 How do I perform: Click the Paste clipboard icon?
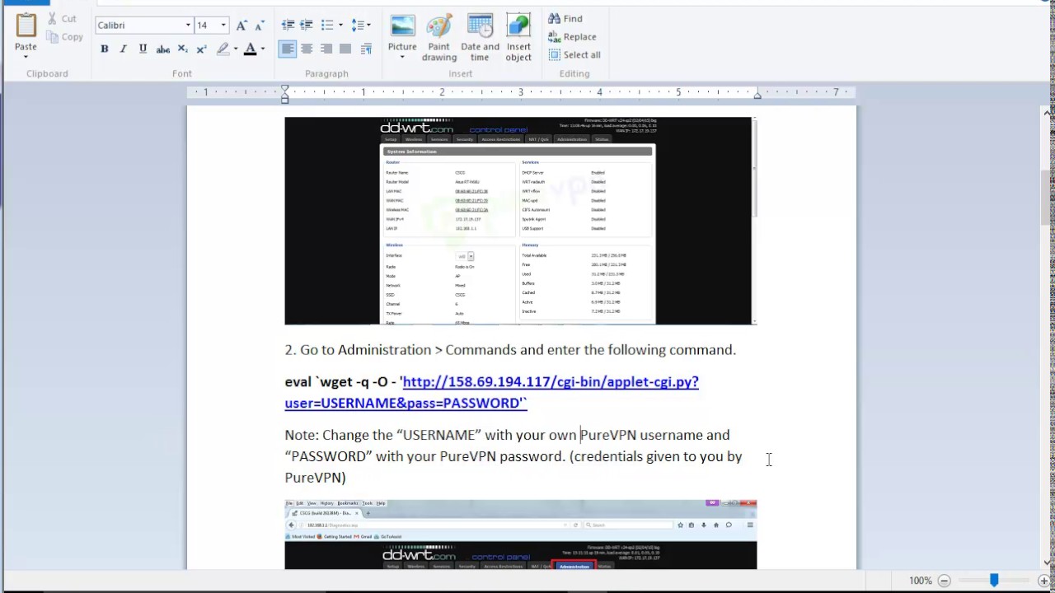click(26, 26)
